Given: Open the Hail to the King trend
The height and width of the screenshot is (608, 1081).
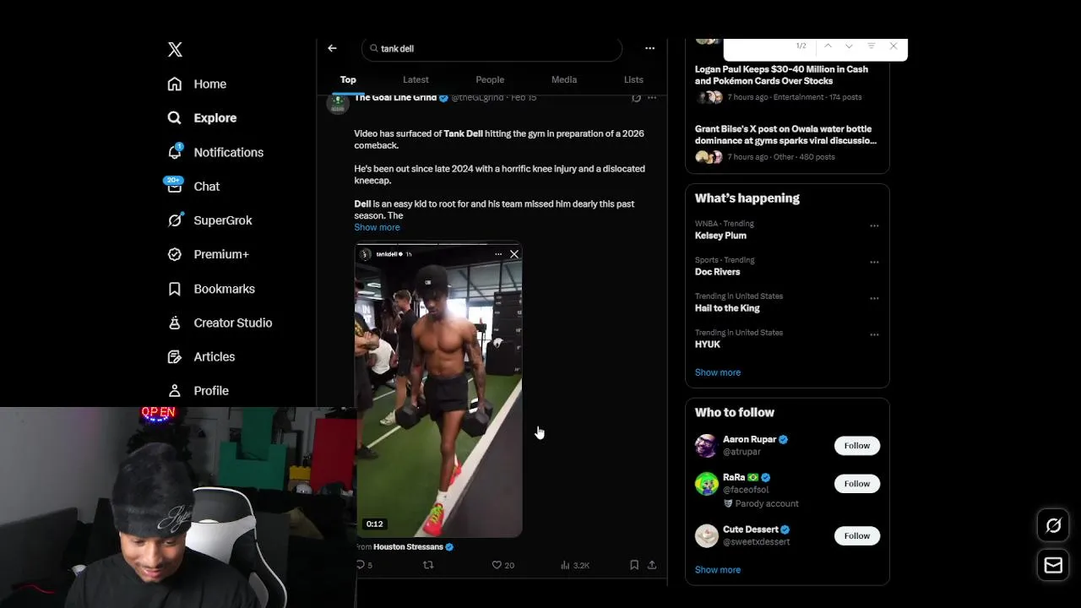Looking at the screenshot, I should pos(727,308).
